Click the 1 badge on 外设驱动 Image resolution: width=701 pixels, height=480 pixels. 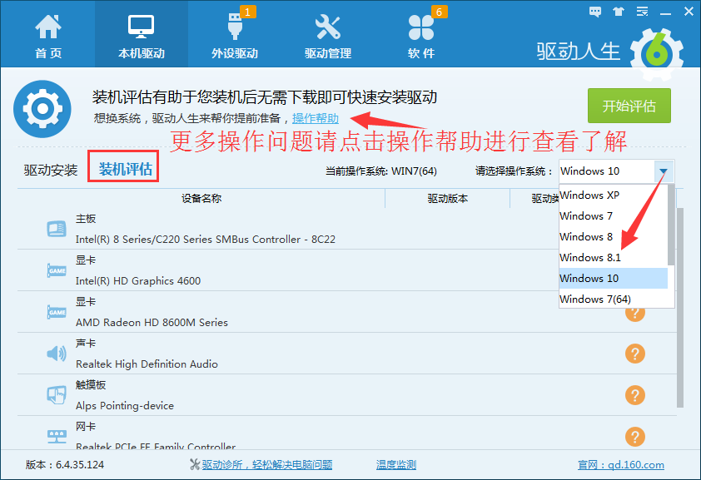coord(247,12)
